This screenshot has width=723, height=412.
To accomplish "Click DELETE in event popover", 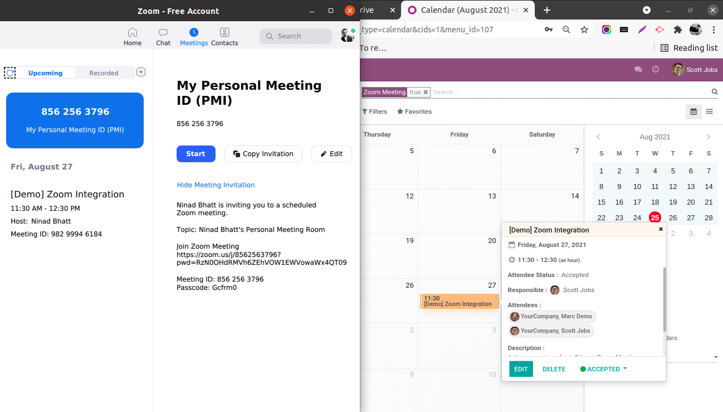I will [x=554, y=369].
